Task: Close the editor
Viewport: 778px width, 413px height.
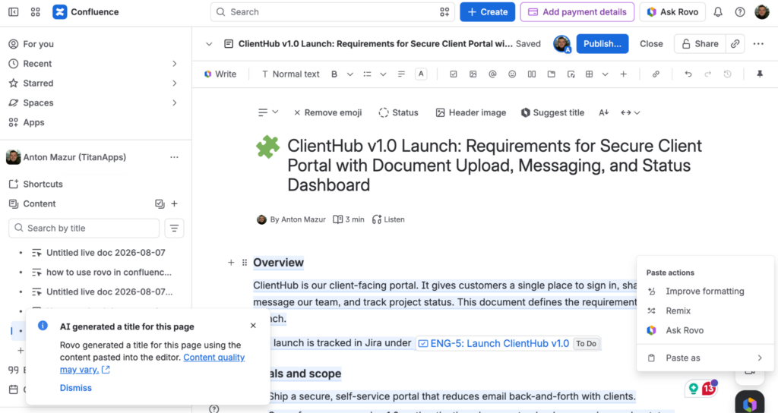Action: [x=651, y=43]
